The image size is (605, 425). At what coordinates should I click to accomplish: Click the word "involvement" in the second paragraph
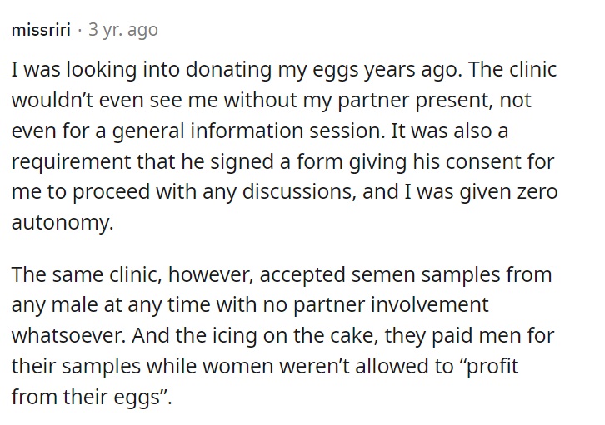[x=430, y=305]
